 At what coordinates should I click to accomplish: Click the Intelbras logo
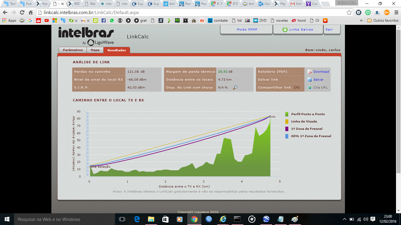86,36
